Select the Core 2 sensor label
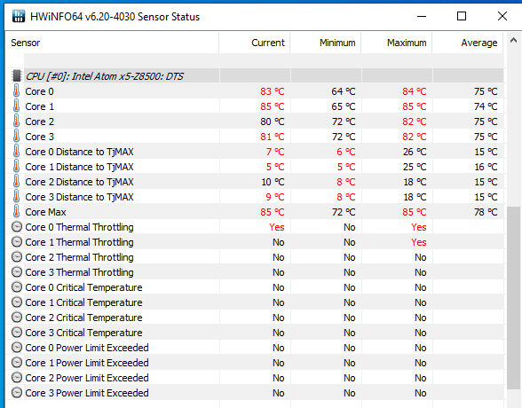Screen dimensions: 522x408 coord(39,122)
